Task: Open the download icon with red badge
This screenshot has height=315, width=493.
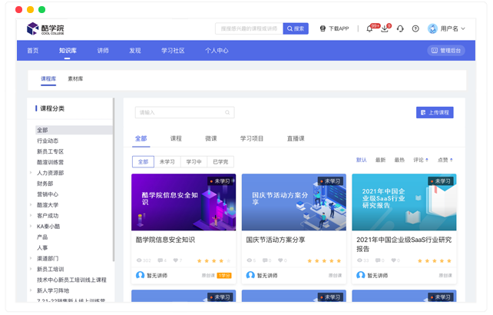Action: [385, 28]
